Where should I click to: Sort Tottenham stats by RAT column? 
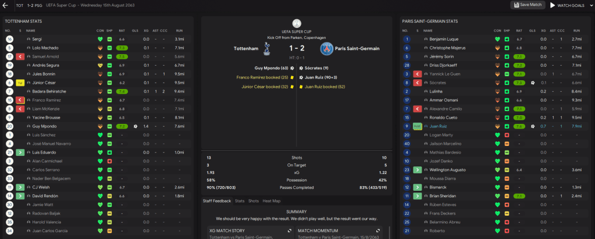(x=122, y=30)
